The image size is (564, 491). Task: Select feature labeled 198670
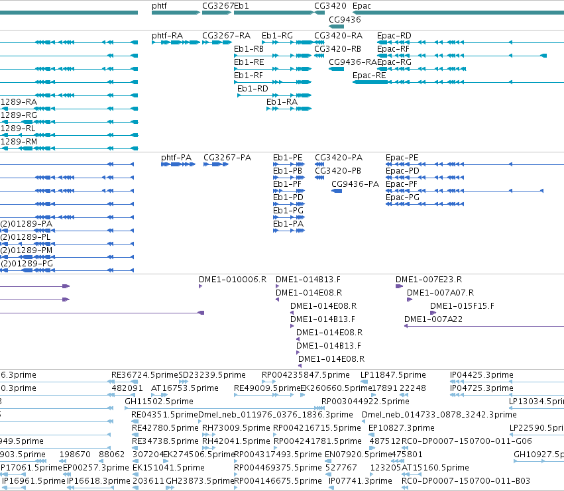tap(64, 461)
